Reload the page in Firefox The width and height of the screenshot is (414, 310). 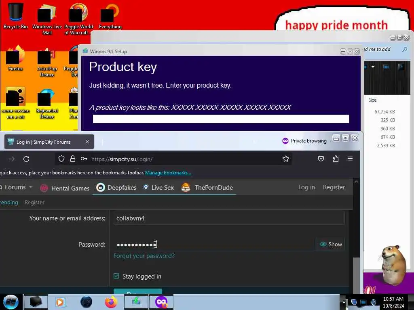pos(26,159)
